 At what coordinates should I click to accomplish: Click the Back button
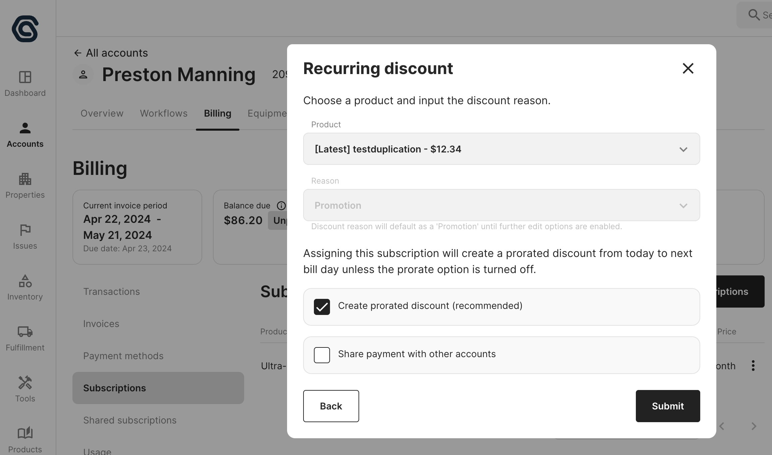click(331, 406)
